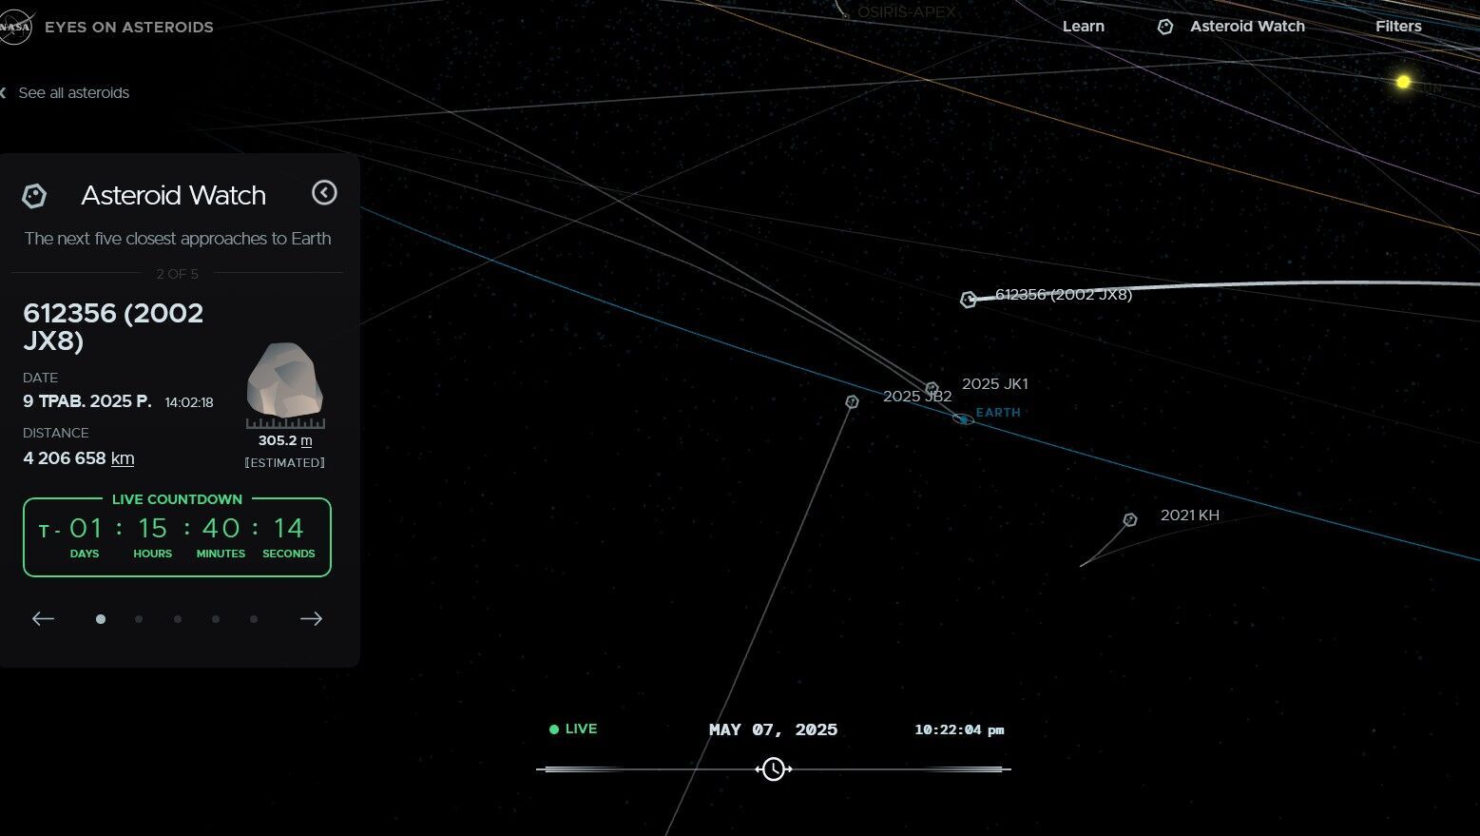
Task: Open the Learn menu
Action: [1084, 27]
